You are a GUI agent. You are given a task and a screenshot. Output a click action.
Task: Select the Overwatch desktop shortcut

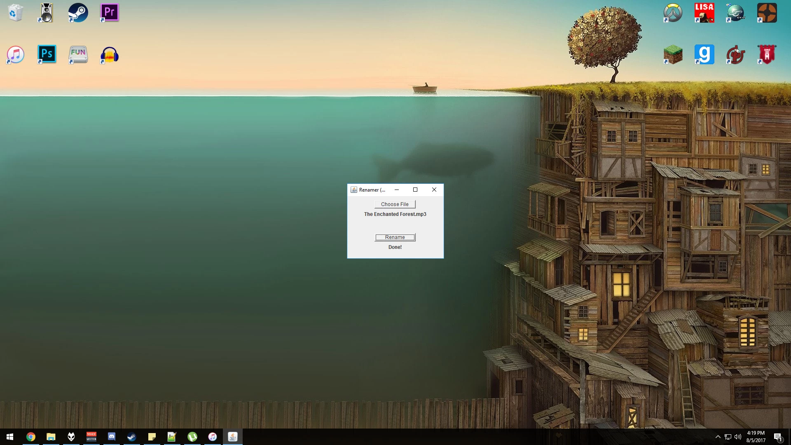[x=673, y=12]
